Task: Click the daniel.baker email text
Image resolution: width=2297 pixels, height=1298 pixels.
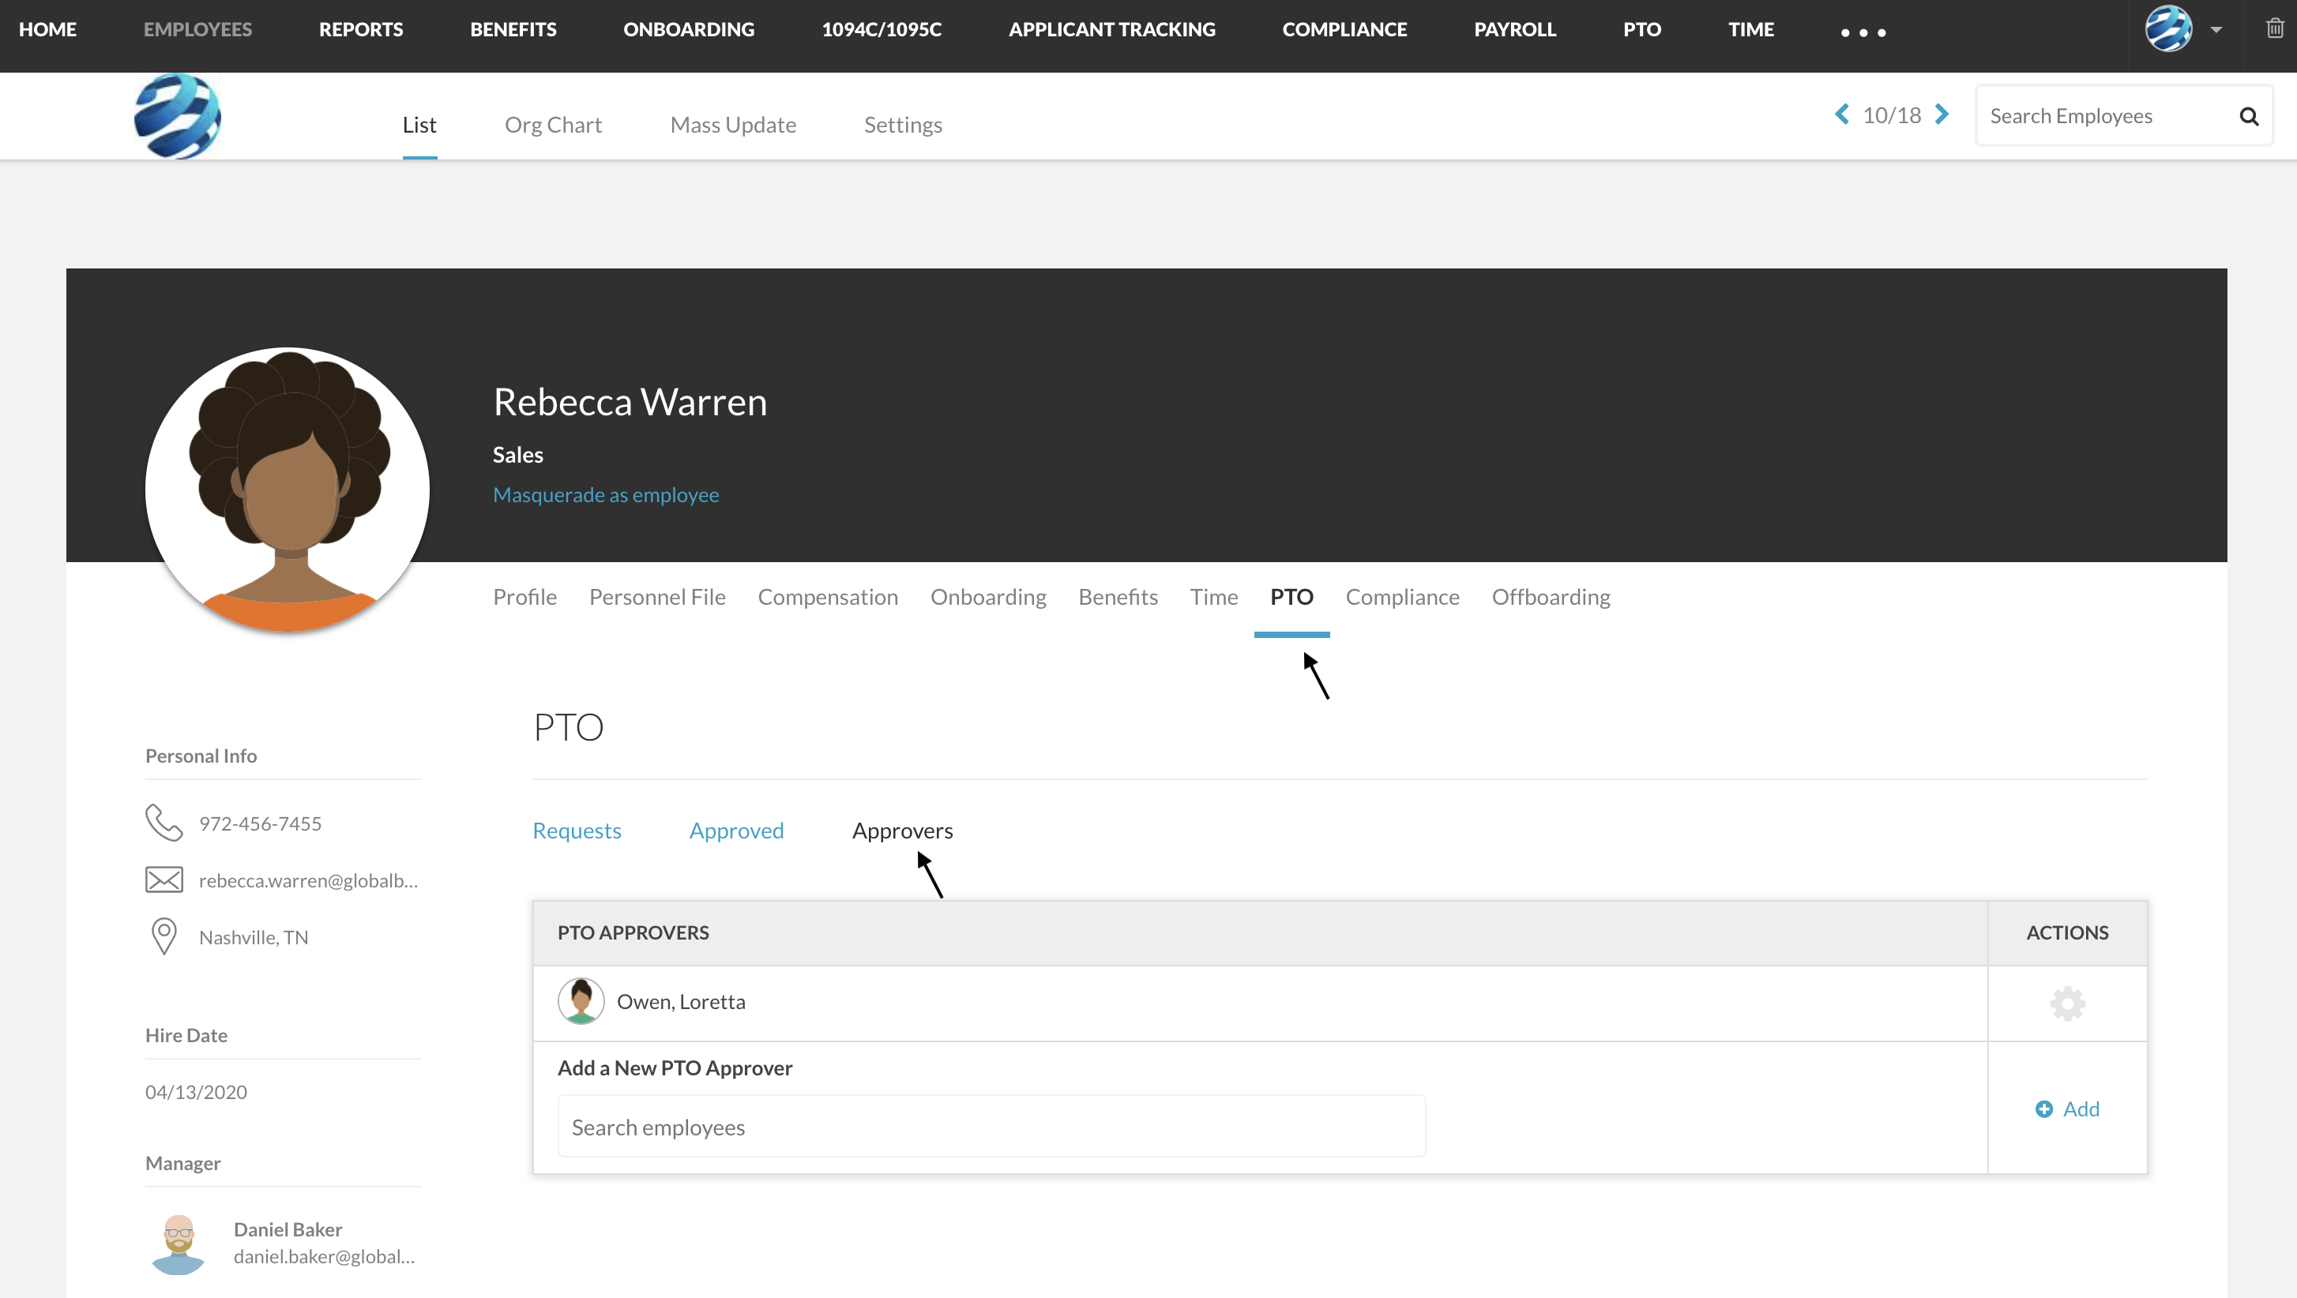Action: [325, 1257]
